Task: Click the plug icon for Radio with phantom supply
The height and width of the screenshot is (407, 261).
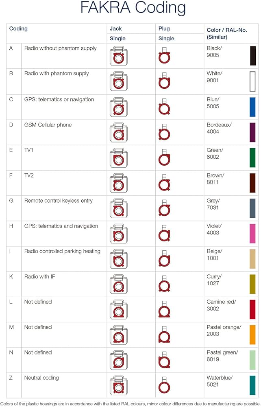Action: (x=164, y=82)
